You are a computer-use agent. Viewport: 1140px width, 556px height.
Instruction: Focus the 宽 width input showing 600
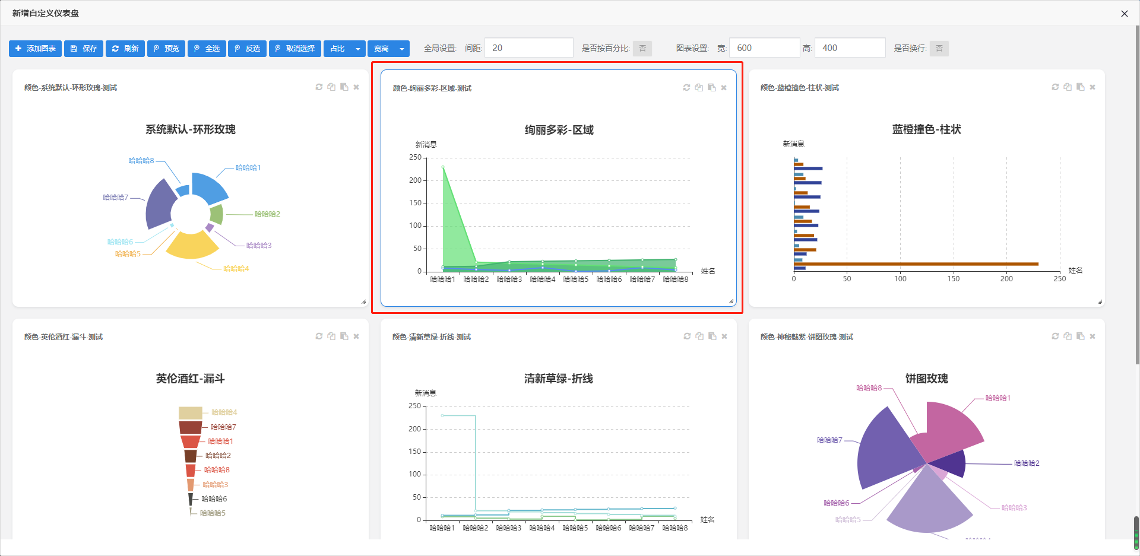765,48
